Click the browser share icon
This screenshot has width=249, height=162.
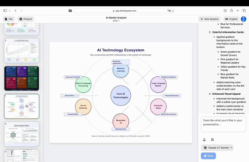pos(232,11)
